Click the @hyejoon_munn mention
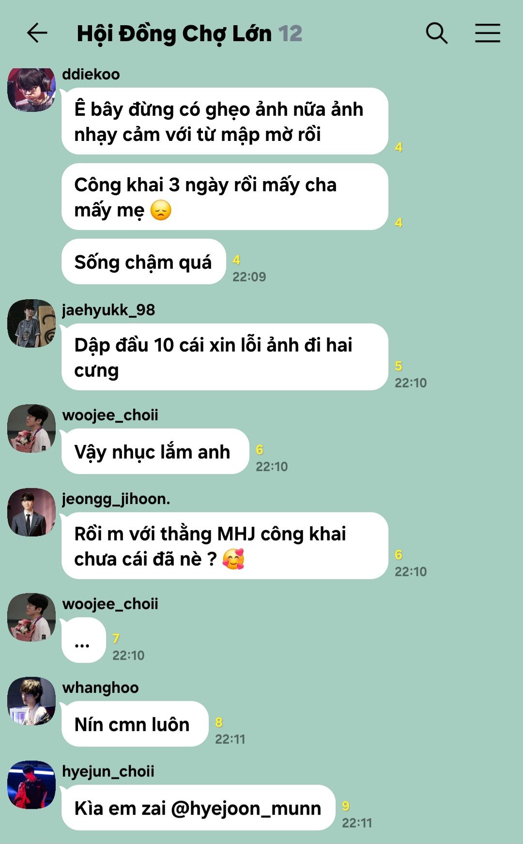Viewport: 523px width, 844px height. [x=246, y=808]
